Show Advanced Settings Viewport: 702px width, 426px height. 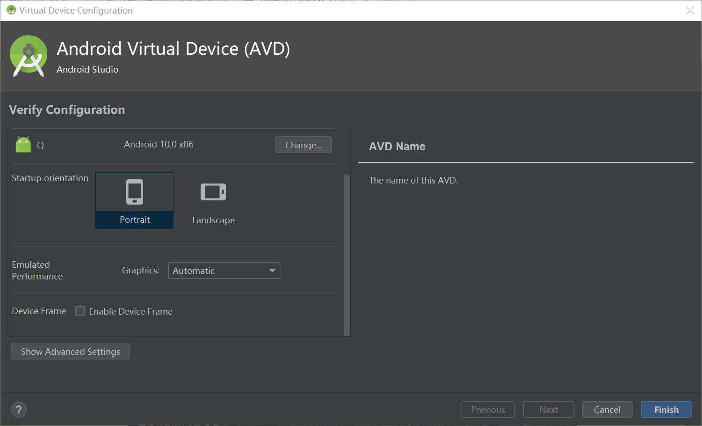click(x=70, y=352)
